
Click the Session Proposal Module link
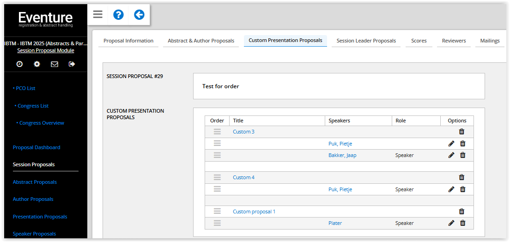click(45, 50)
